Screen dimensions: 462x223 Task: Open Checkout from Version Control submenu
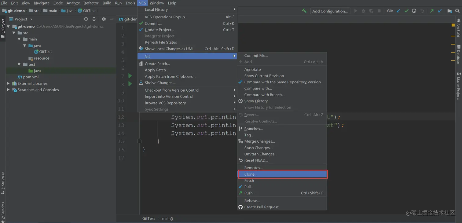point(188,90)
